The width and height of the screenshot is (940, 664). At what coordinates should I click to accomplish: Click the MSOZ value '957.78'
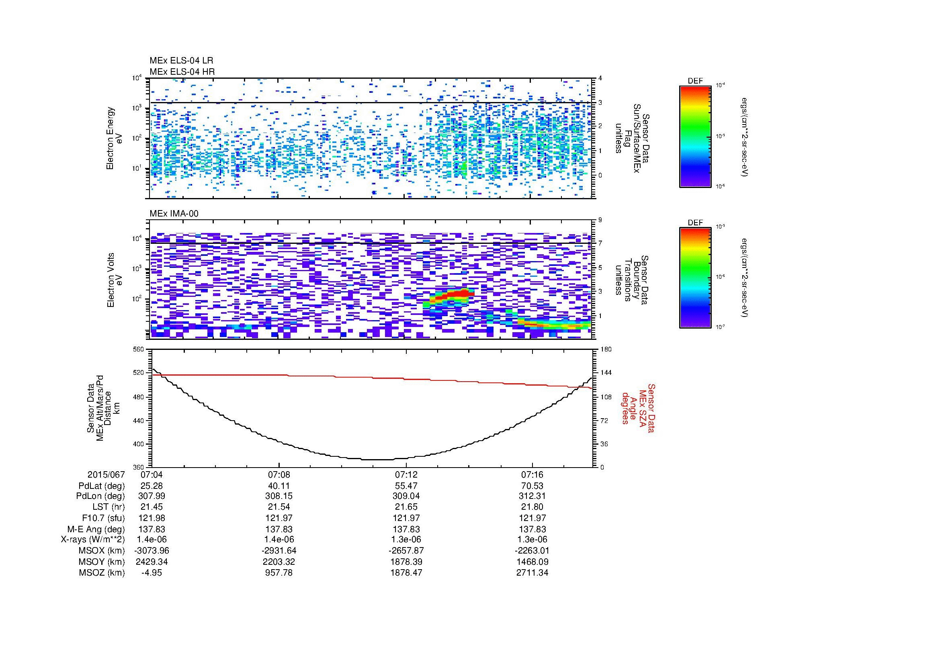[x=279, y=573]
